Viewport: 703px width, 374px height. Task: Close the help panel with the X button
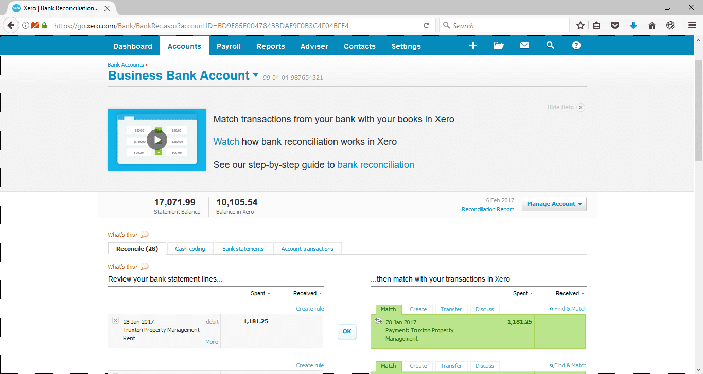pos(581,107)
